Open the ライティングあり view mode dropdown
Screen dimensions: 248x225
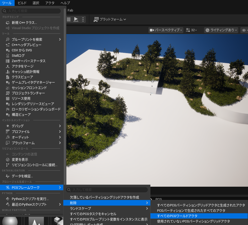click(x=221, y=30)
